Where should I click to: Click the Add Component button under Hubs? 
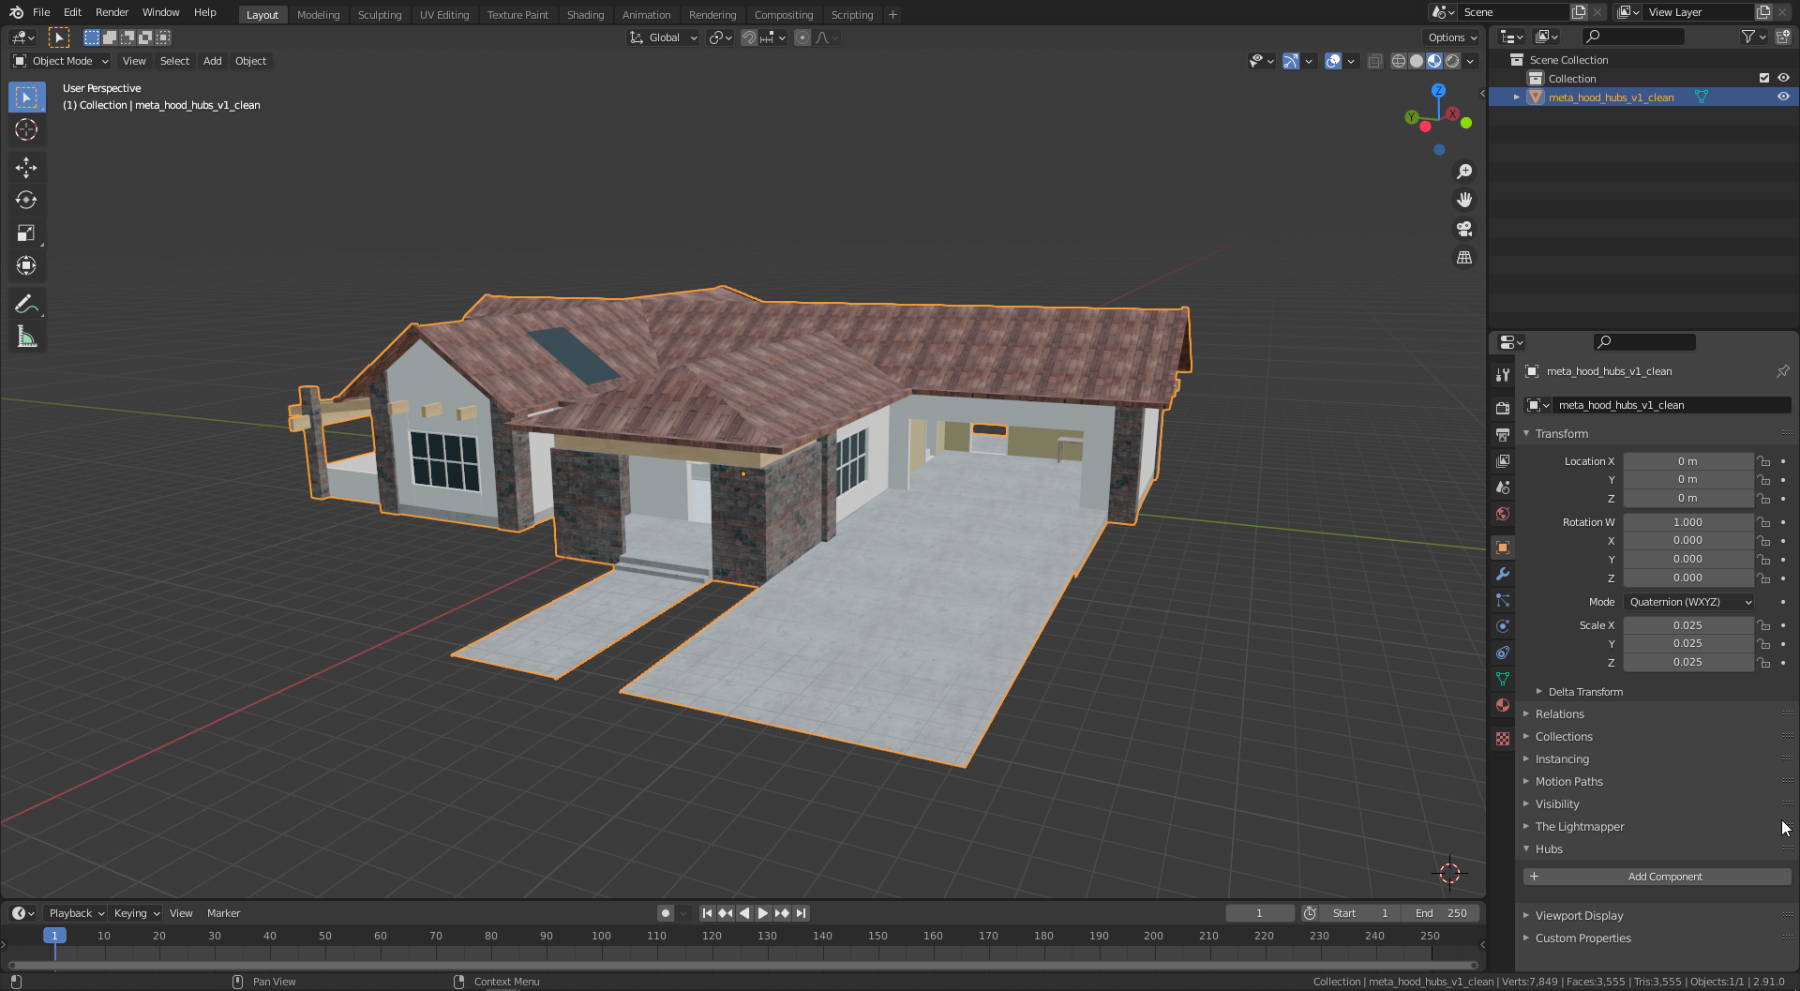[x=1665, y=876]
